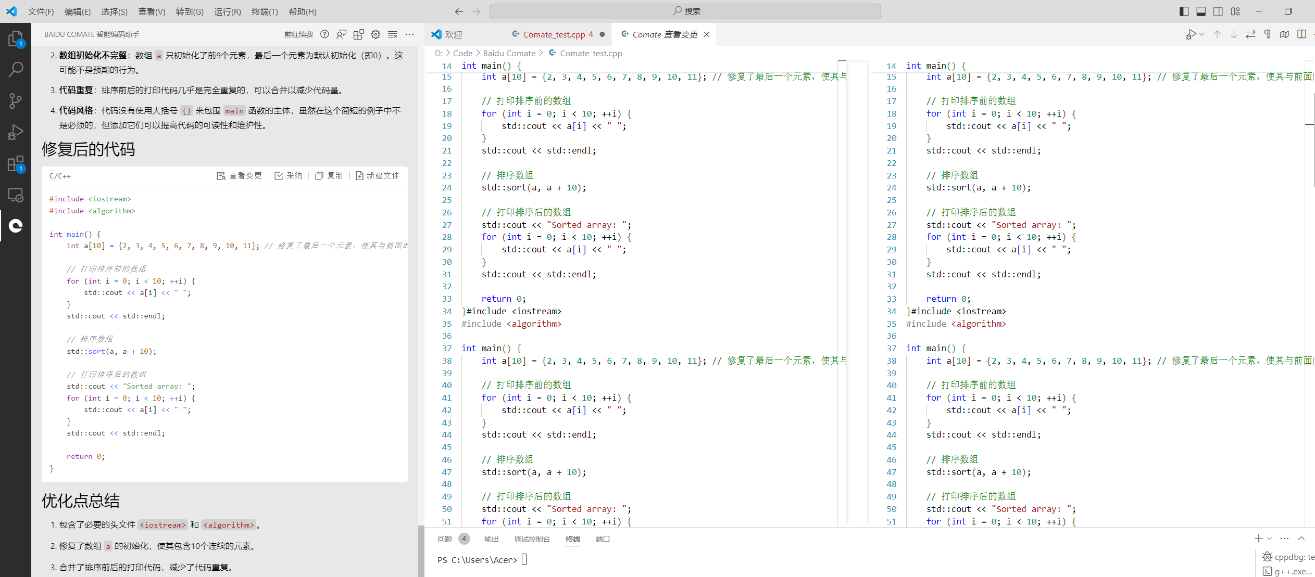Switch to the 终端 panel tab
Image resolution: width=1315 pixels, height=577 pixels.
(x=573, y=539)
